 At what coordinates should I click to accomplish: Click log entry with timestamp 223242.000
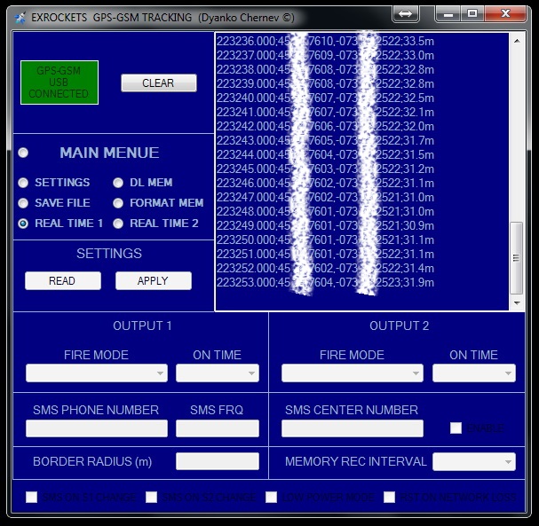pos(325,126)
